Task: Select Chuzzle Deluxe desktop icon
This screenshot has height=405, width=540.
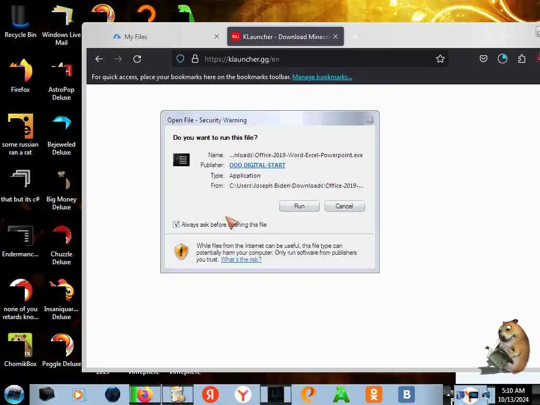Action: click(x=61, y=245)
